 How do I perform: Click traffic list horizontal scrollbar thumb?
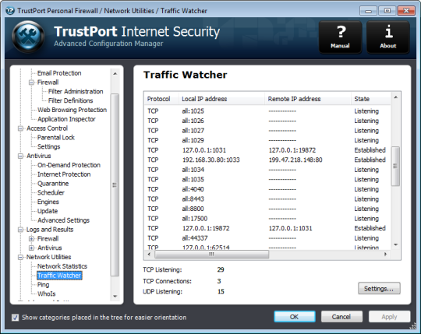coord(211,254)
